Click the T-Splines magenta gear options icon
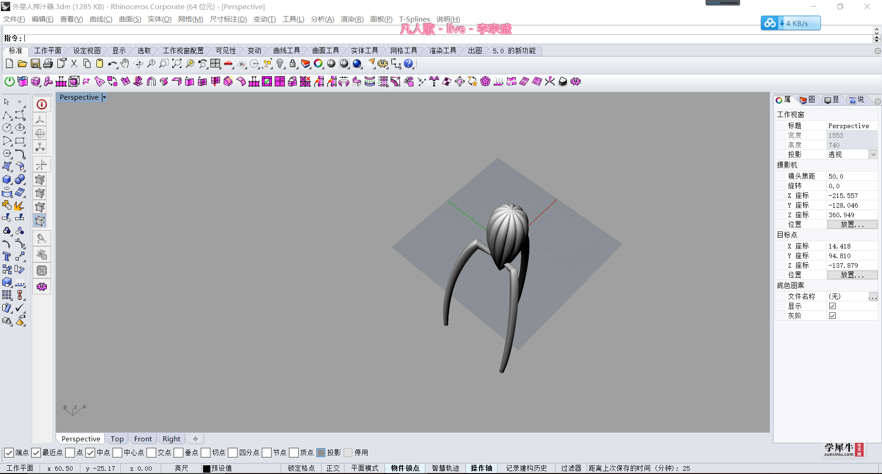This screenshot has width=882, height=474. tap(576, 81)
